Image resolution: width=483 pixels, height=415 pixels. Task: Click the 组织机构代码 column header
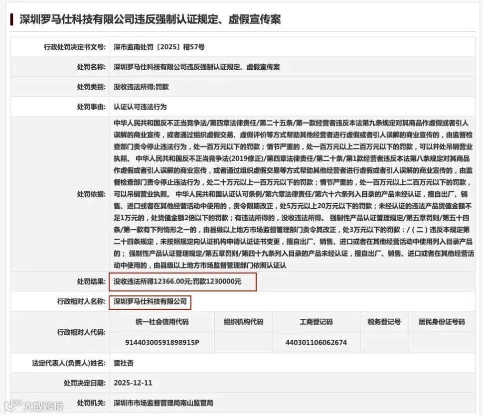click(243, 322)
